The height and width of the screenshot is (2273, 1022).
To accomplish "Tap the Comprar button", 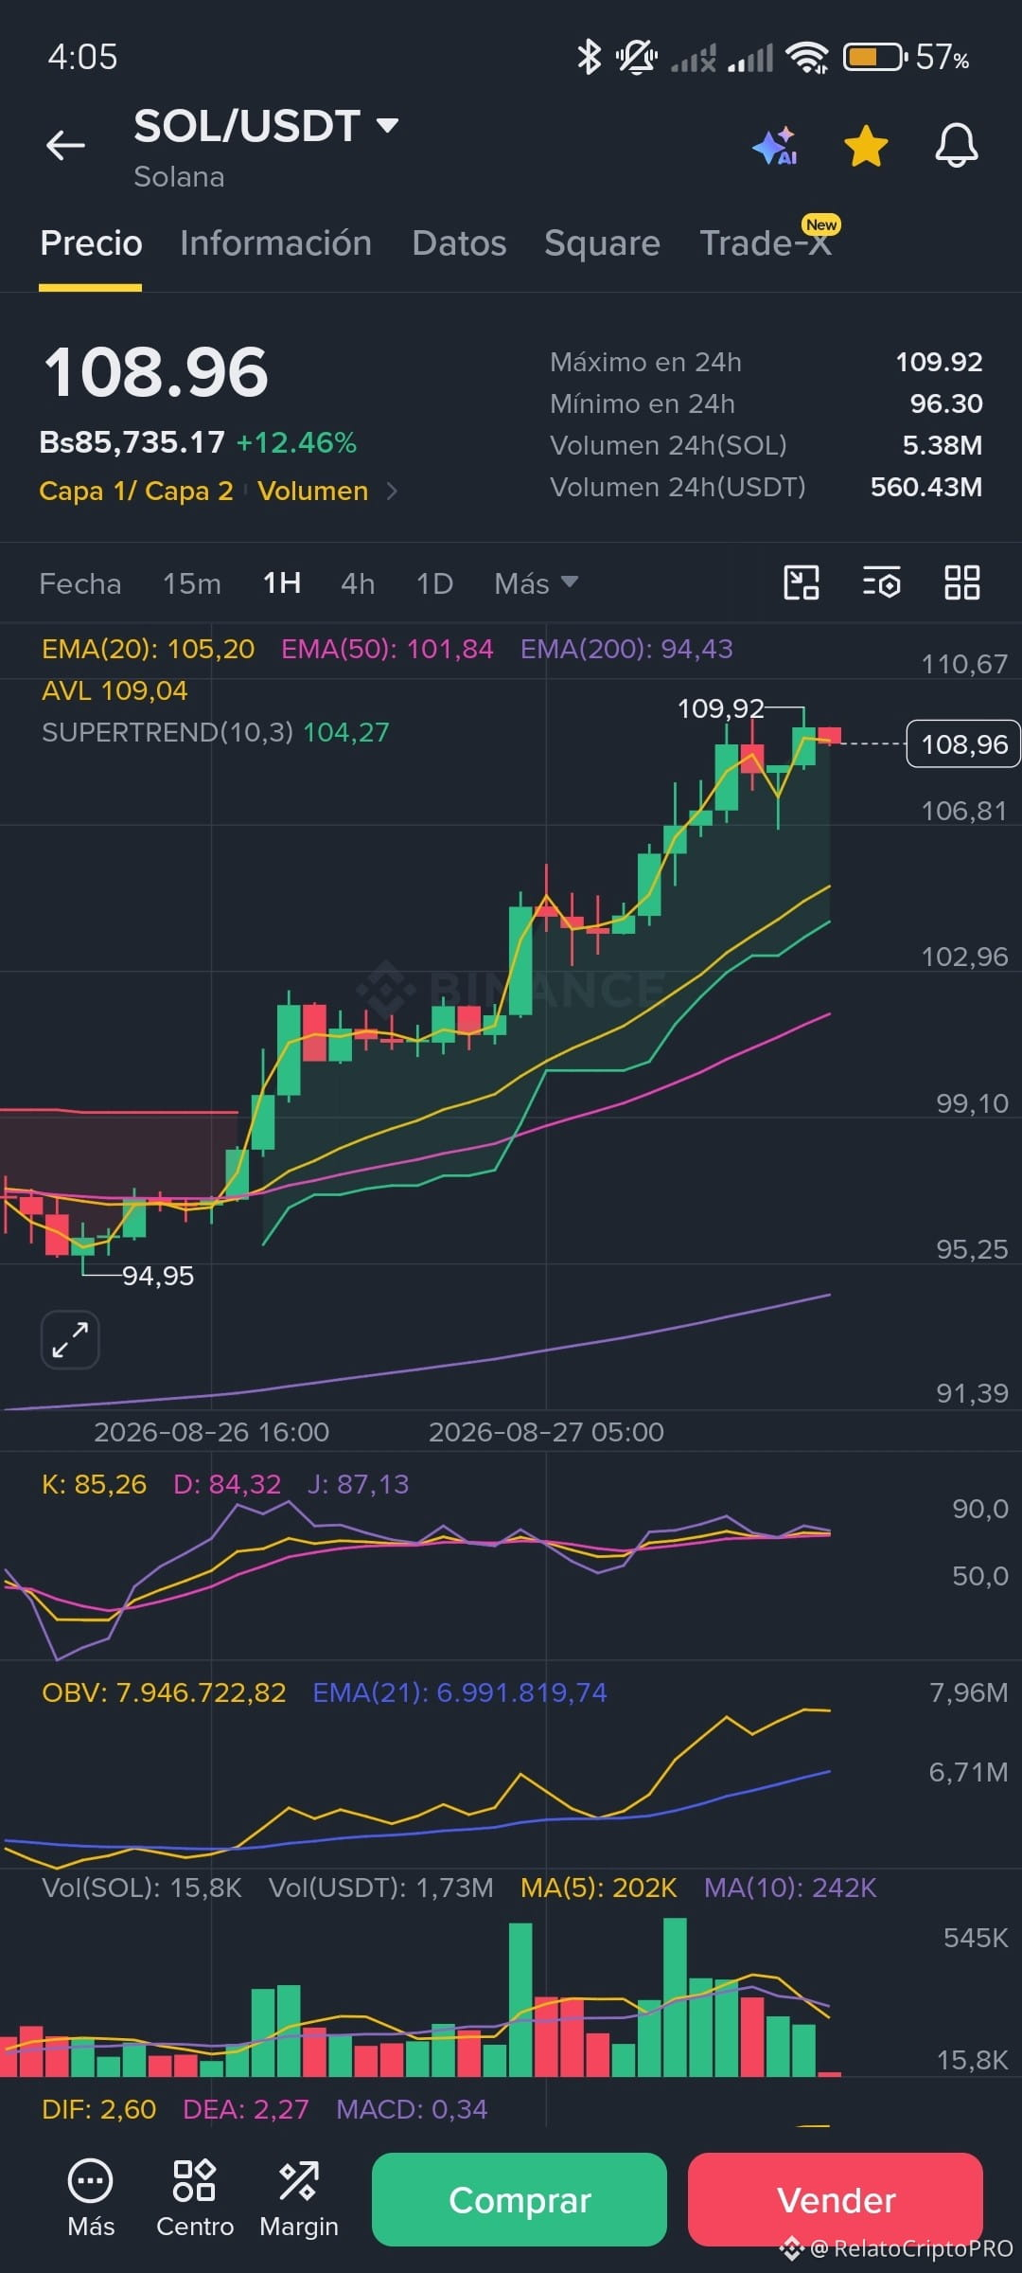I will tap(520, 2200).
